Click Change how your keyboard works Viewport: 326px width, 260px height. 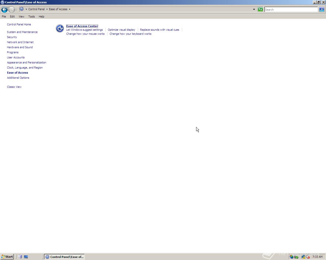[130, 34]
